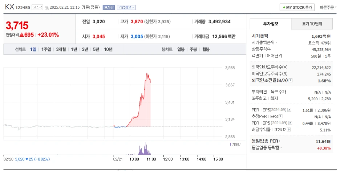Click the help icon beside 외국인소진율(B/A)
Screen dimensions: 340x171
(x=291, y=80)
